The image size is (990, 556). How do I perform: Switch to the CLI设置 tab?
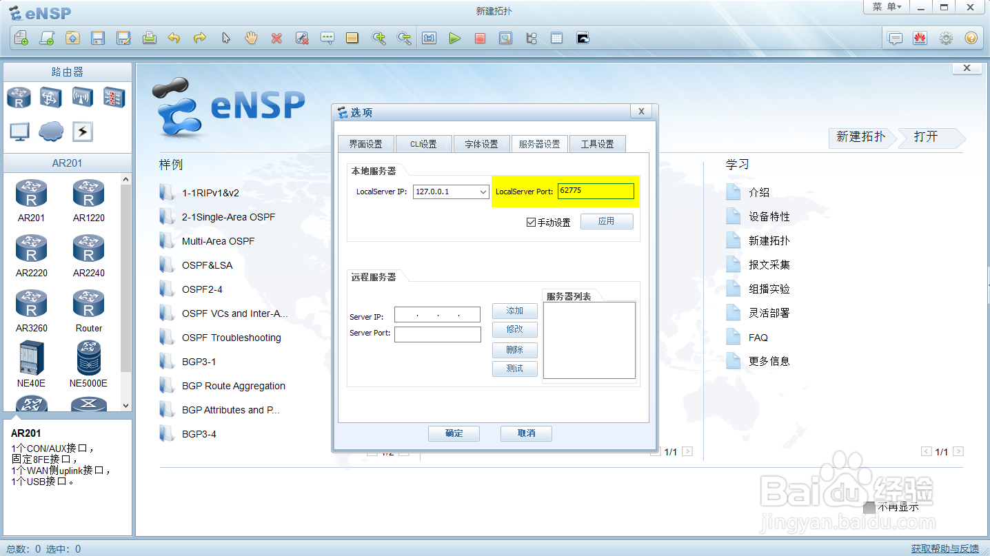[x=423, y=143]
